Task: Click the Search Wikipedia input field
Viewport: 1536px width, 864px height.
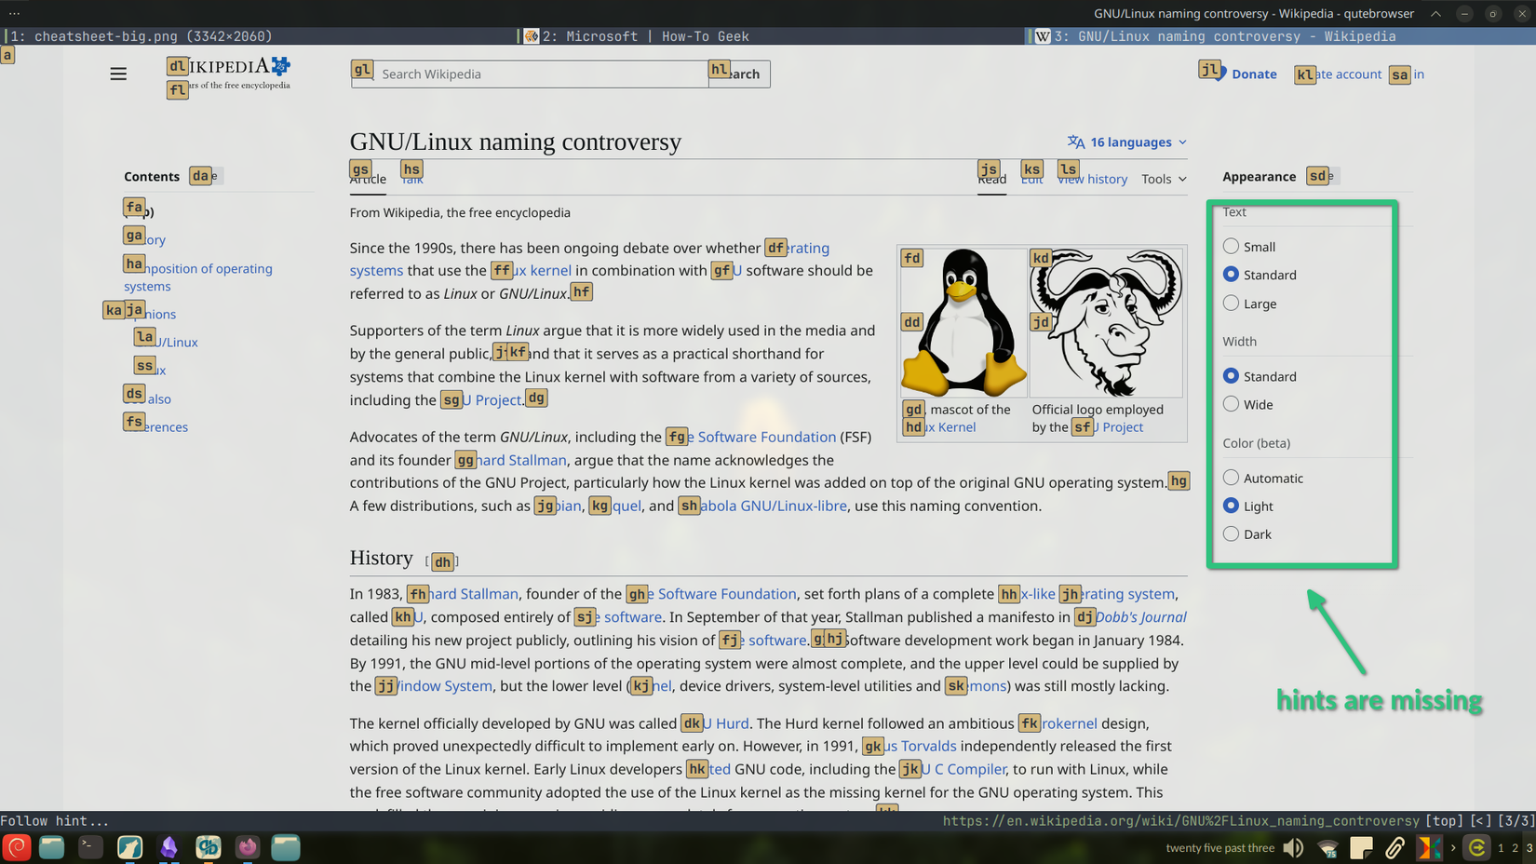Action: (x=531, y=74)
